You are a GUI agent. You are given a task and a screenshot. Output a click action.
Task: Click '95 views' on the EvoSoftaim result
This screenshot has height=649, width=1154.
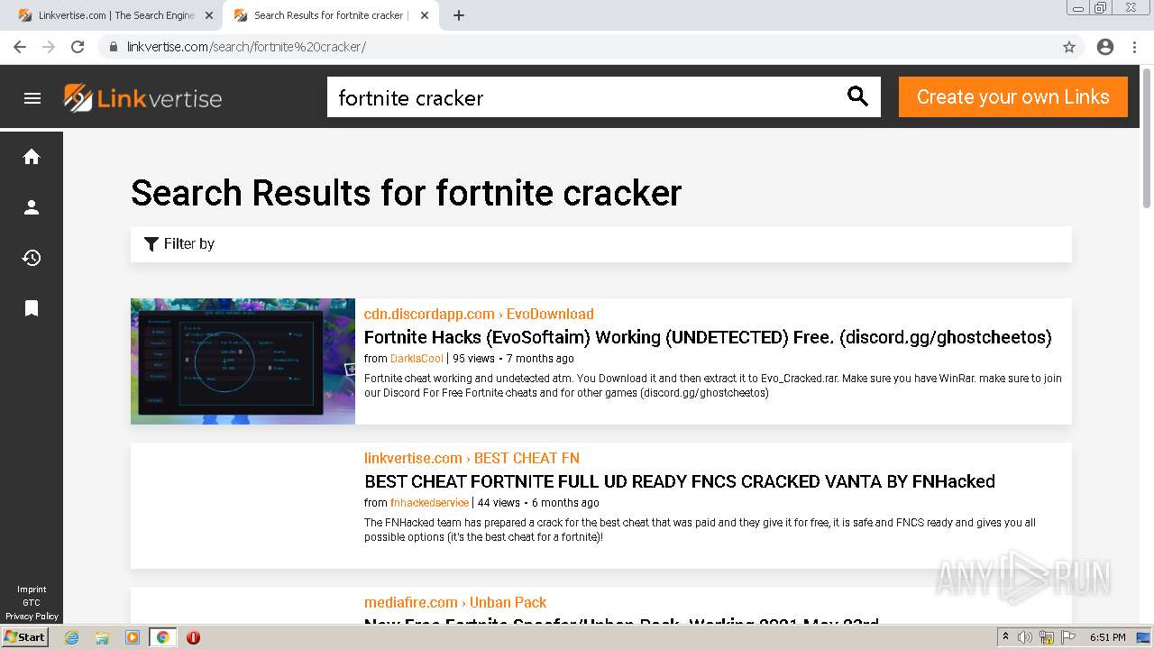click(473, 359)
